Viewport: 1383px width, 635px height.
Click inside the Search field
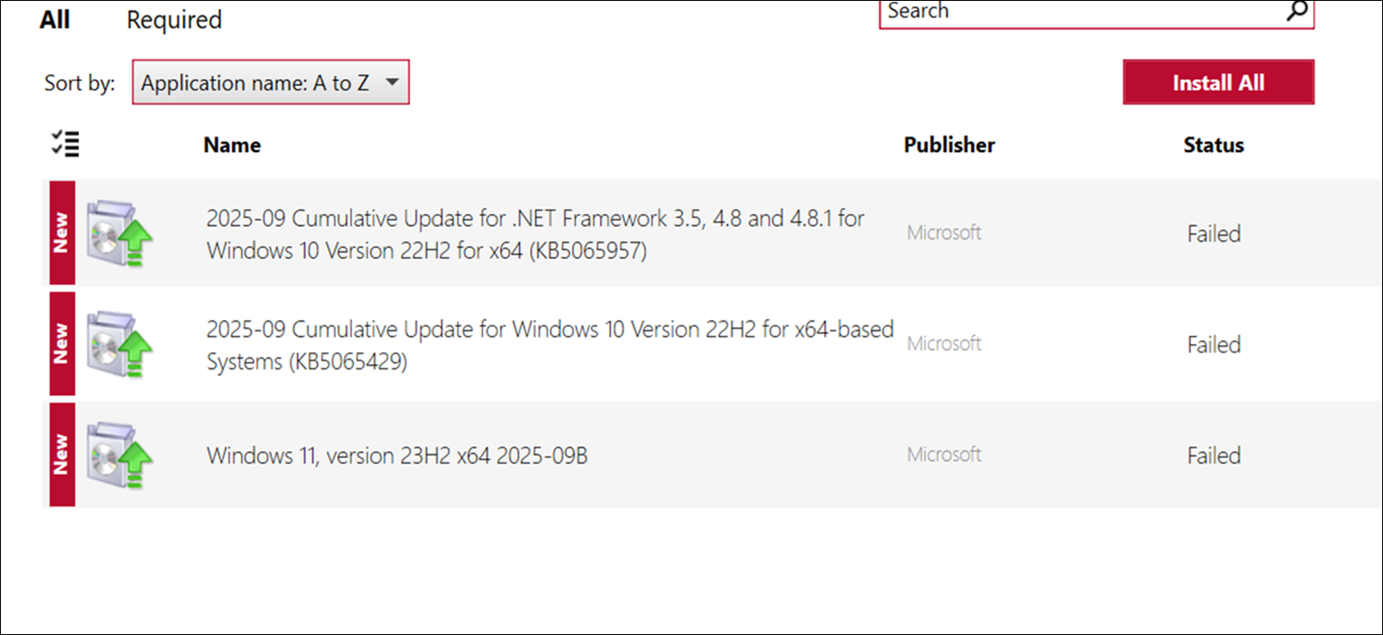tap(1083, 12)
